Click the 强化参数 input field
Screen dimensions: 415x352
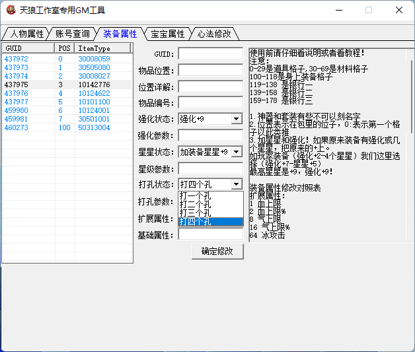point(210,135)
